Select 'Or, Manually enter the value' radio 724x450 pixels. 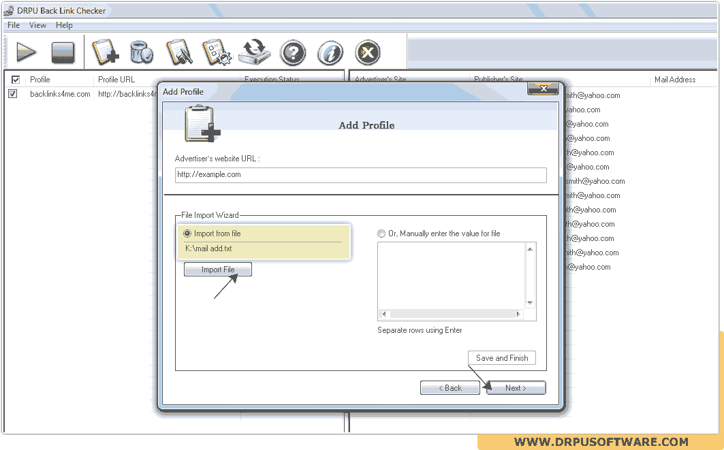coord(381,234)
